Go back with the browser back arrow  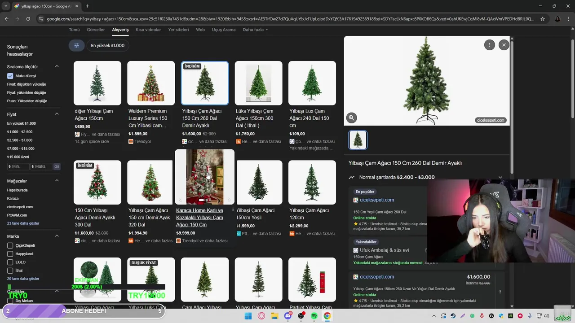click(6, 19)
